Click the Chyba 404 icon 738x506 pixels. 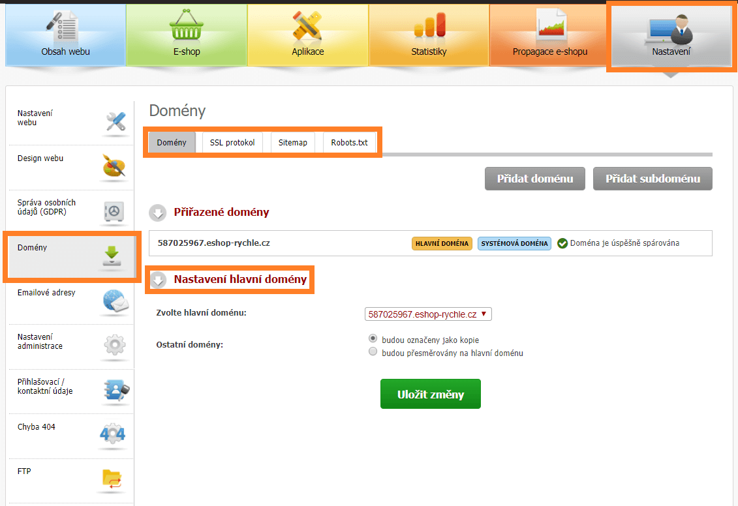[112, 434]
